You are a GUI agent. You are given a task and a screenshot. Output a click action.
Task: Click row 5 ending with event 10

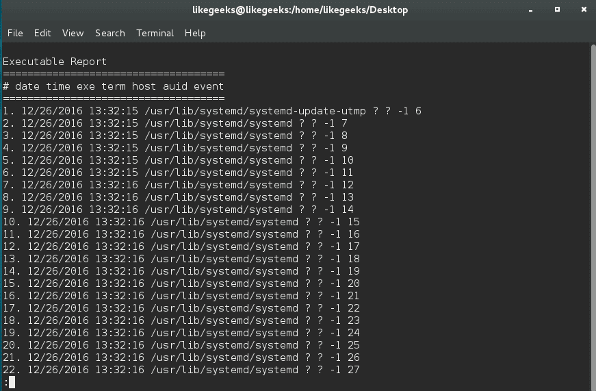[x=179, y=160]
